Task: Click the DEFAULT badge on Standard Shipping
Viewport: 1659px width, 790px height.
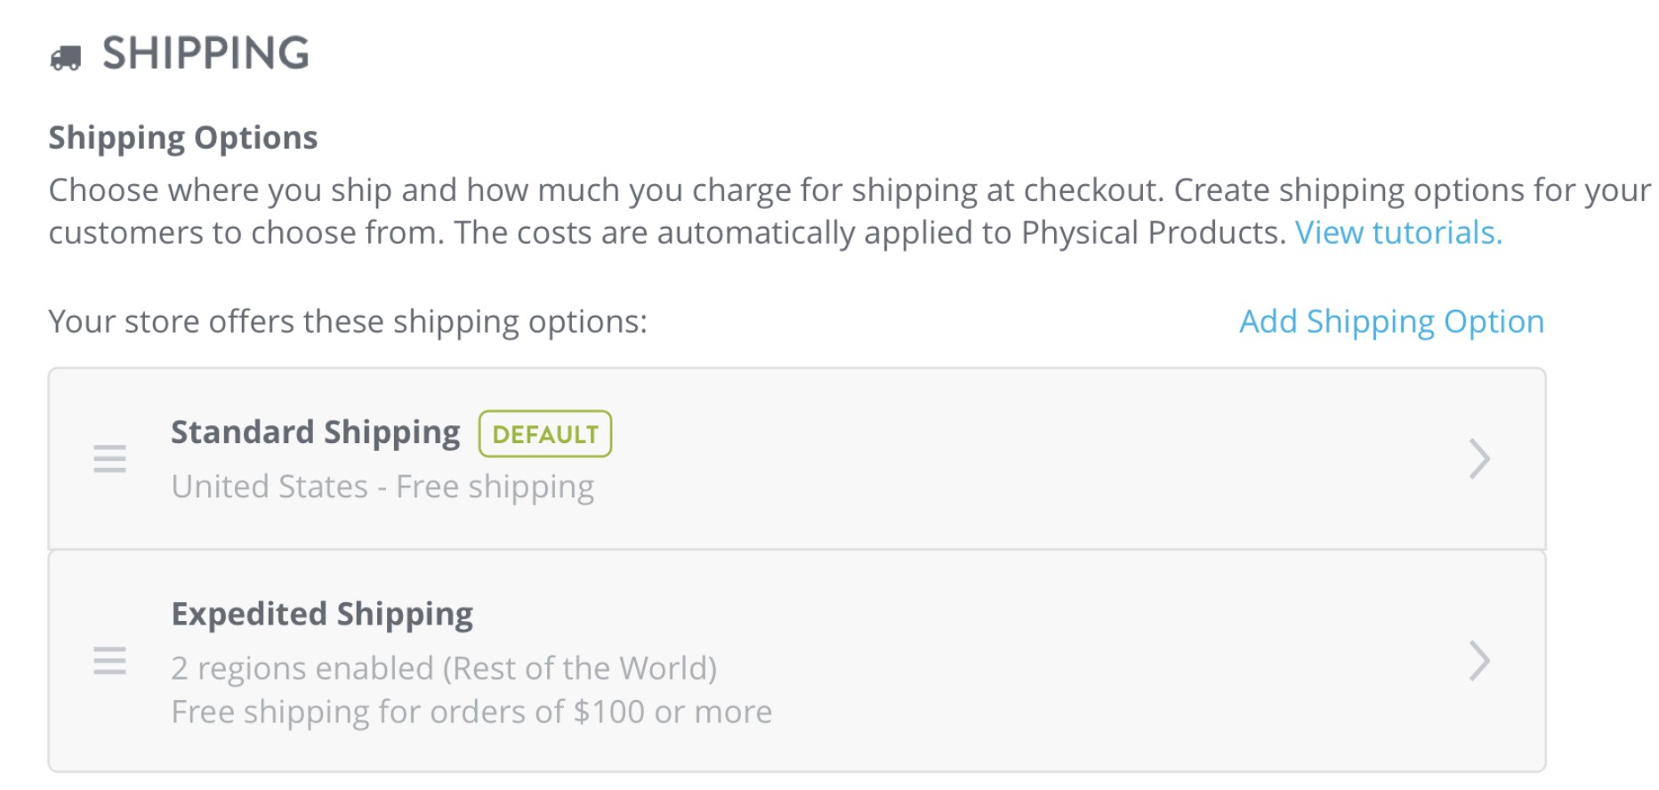Action: click(x=546, y=434)
